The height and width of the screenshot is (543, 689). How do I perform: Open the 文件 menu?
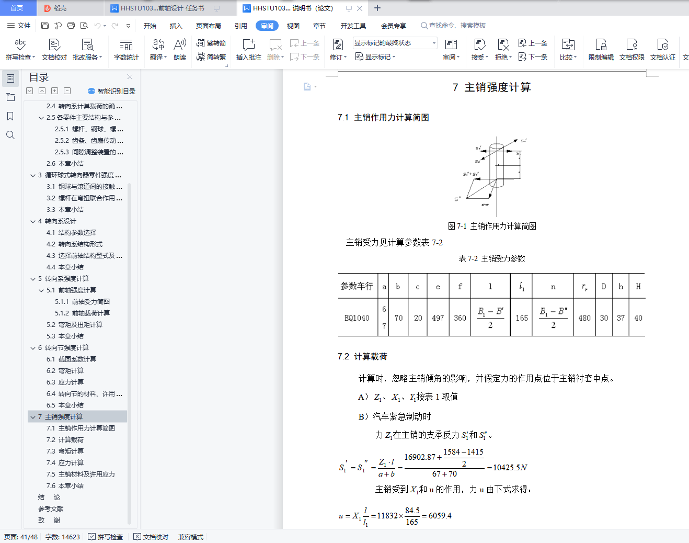(x=19, y=26)
